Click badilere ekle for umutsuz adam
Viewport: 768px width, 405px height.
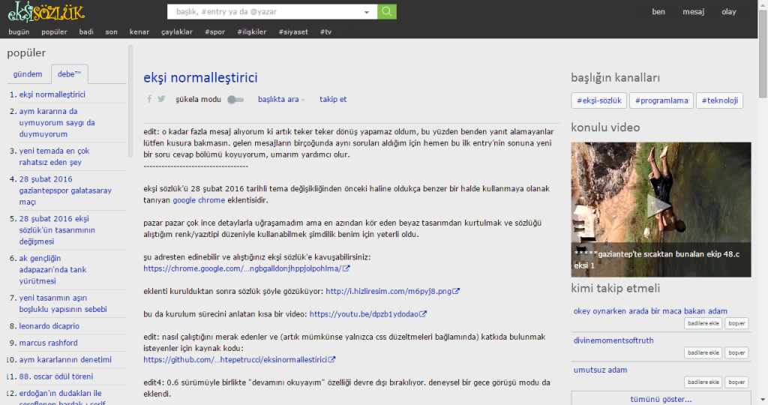(703, 382)
